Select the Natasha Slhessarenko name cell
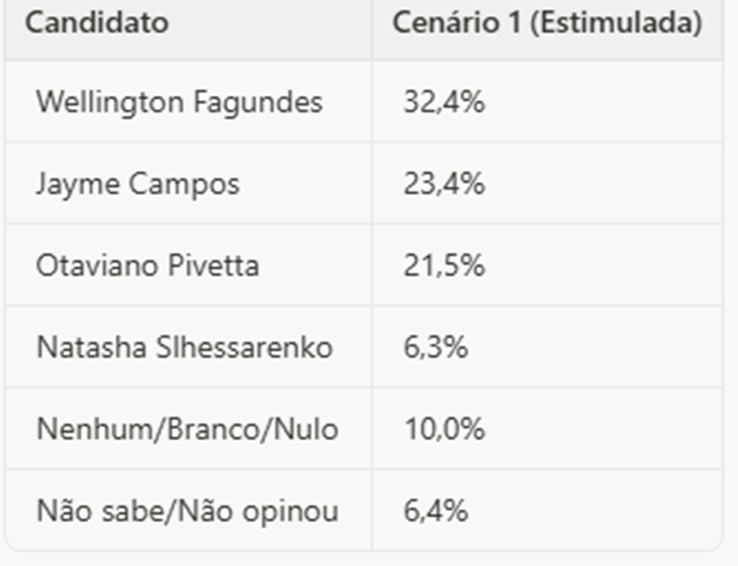 [x=184, y=347]
